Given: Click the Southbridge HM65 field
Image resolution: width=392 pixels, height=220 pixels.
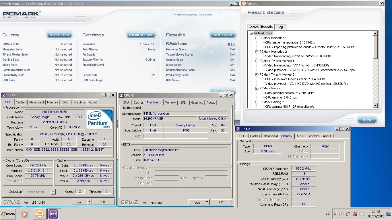Looking at the screenshot, I should coord(186,130).
